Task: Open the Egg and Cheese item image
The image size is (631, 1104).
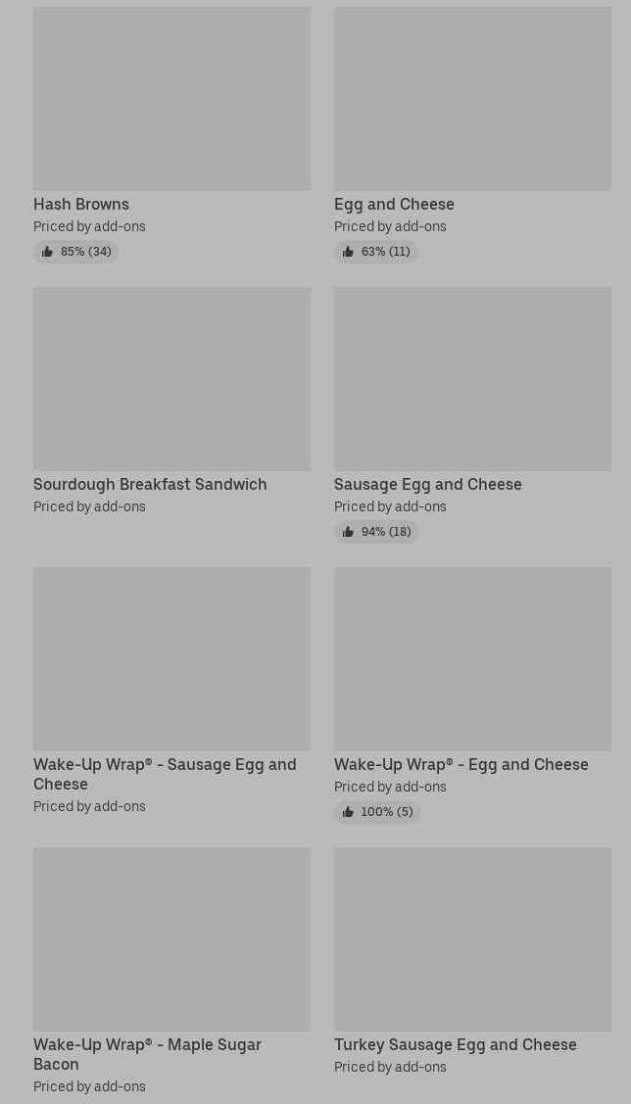Action: 472,99
